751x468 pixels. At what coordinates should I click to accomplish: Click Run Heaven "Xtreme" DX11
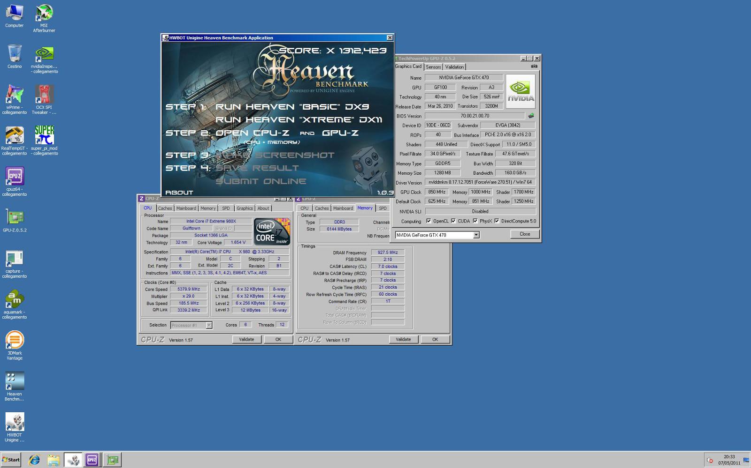(299, 120)
